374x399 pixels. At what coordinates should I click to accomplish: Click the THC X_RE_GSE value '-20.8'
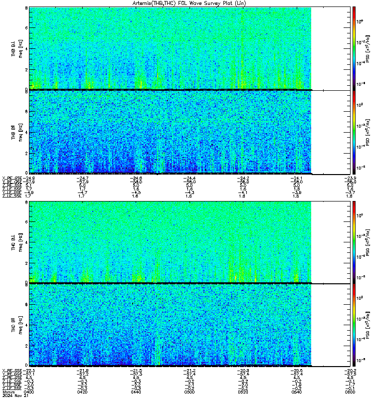click(x=243, y=371)
